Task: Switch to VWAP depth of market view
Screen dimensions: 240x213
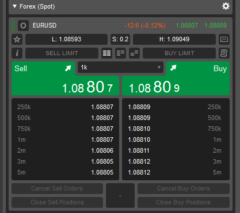Action: click(134, 53)
